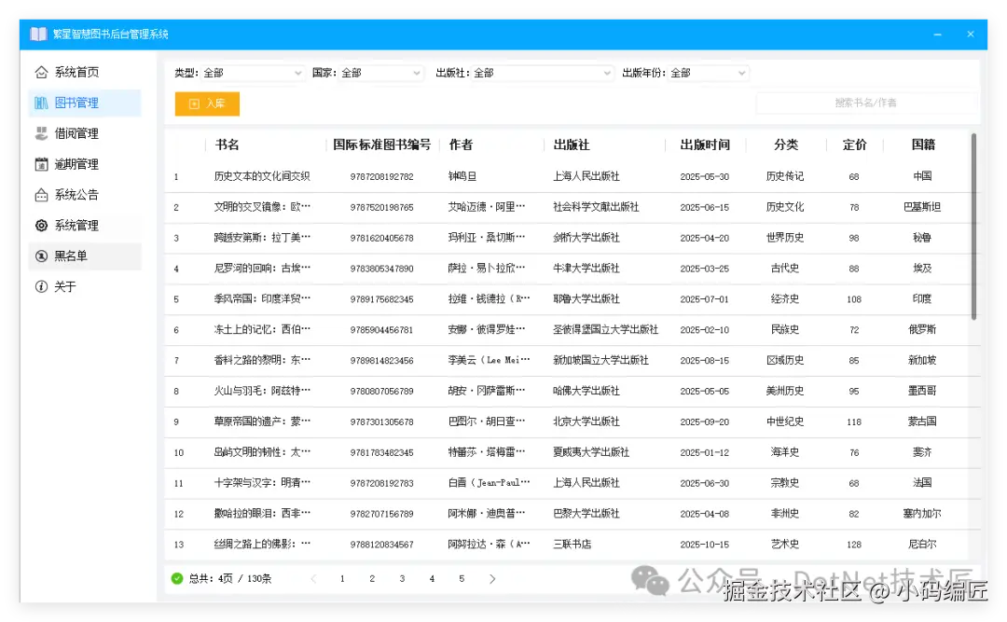Click the info icon beside 关于
This screenshot has height=622, width=1007.
[x=41, y=286]
